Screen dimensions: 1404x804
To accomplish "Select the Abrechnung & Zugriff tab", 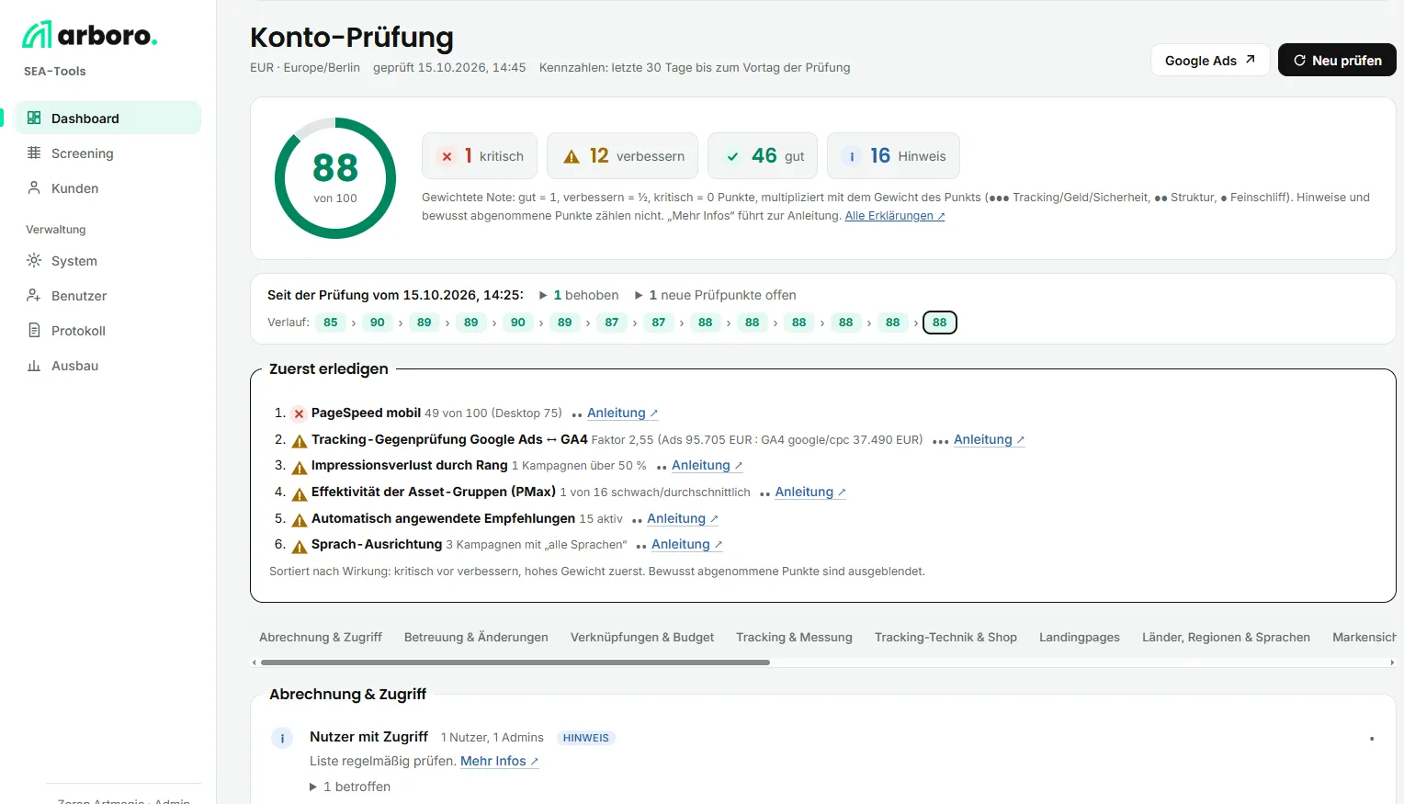I will [x=321, y=637].
